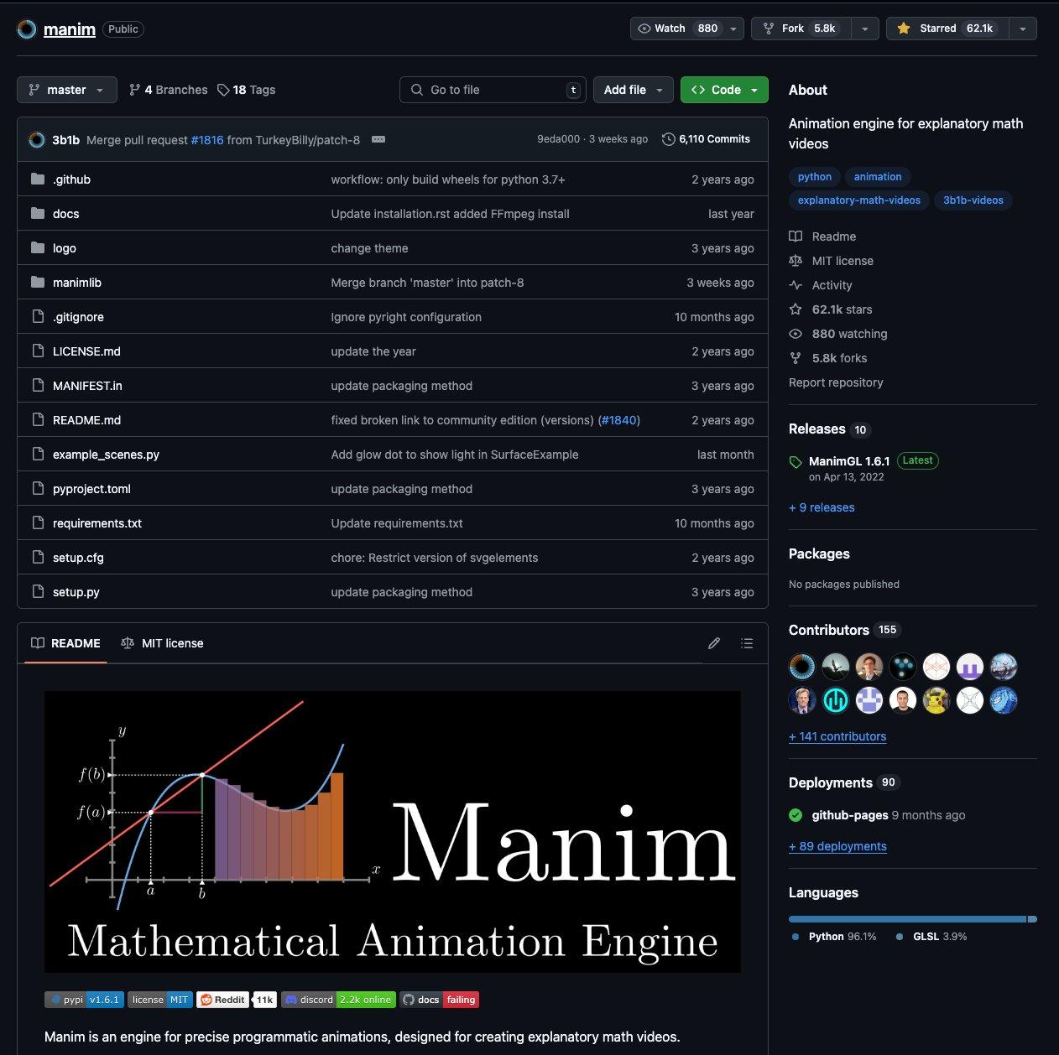
Task: View 18 Tags link
Action: [246, 90]
